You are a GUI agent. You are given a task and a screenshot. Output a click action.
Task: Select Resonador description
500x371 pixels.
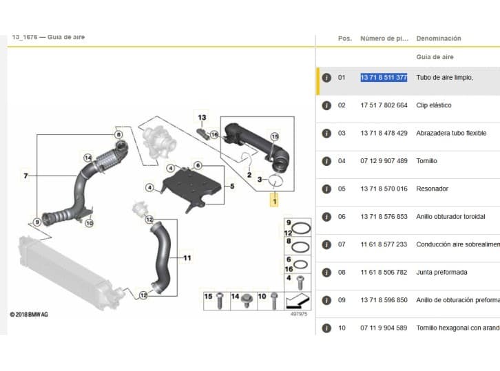(x=432, y=189)
